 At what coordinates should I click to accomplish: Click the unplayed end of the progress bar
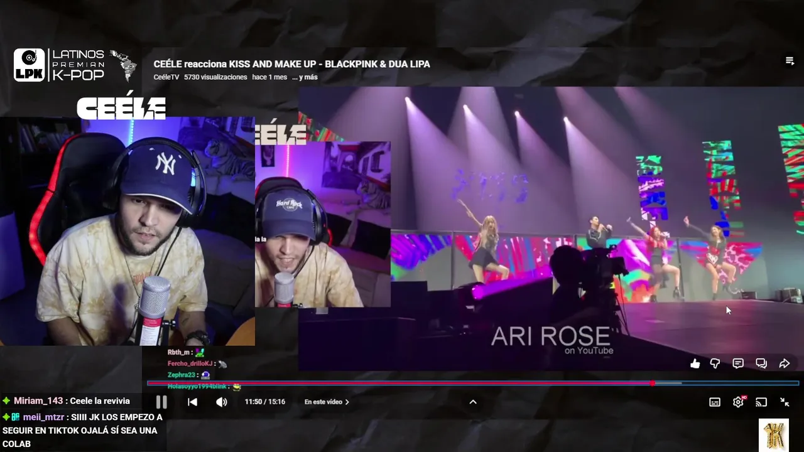point(740,383)
